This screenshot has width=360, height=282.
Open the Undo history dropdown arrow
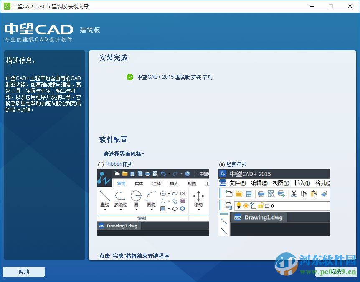(170, 174)
